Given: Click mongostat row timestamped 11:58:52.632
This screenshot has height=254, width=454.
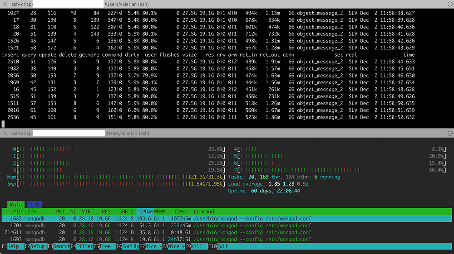Looking at the screenshot, I should click(208, 117).
